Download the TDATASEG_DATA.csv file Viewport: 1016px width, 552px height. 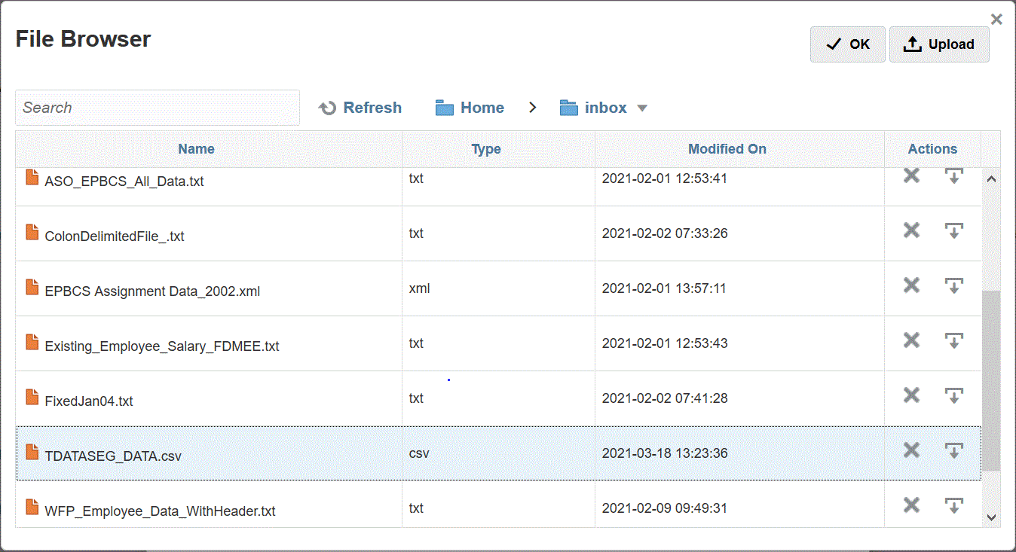point(954,450)
